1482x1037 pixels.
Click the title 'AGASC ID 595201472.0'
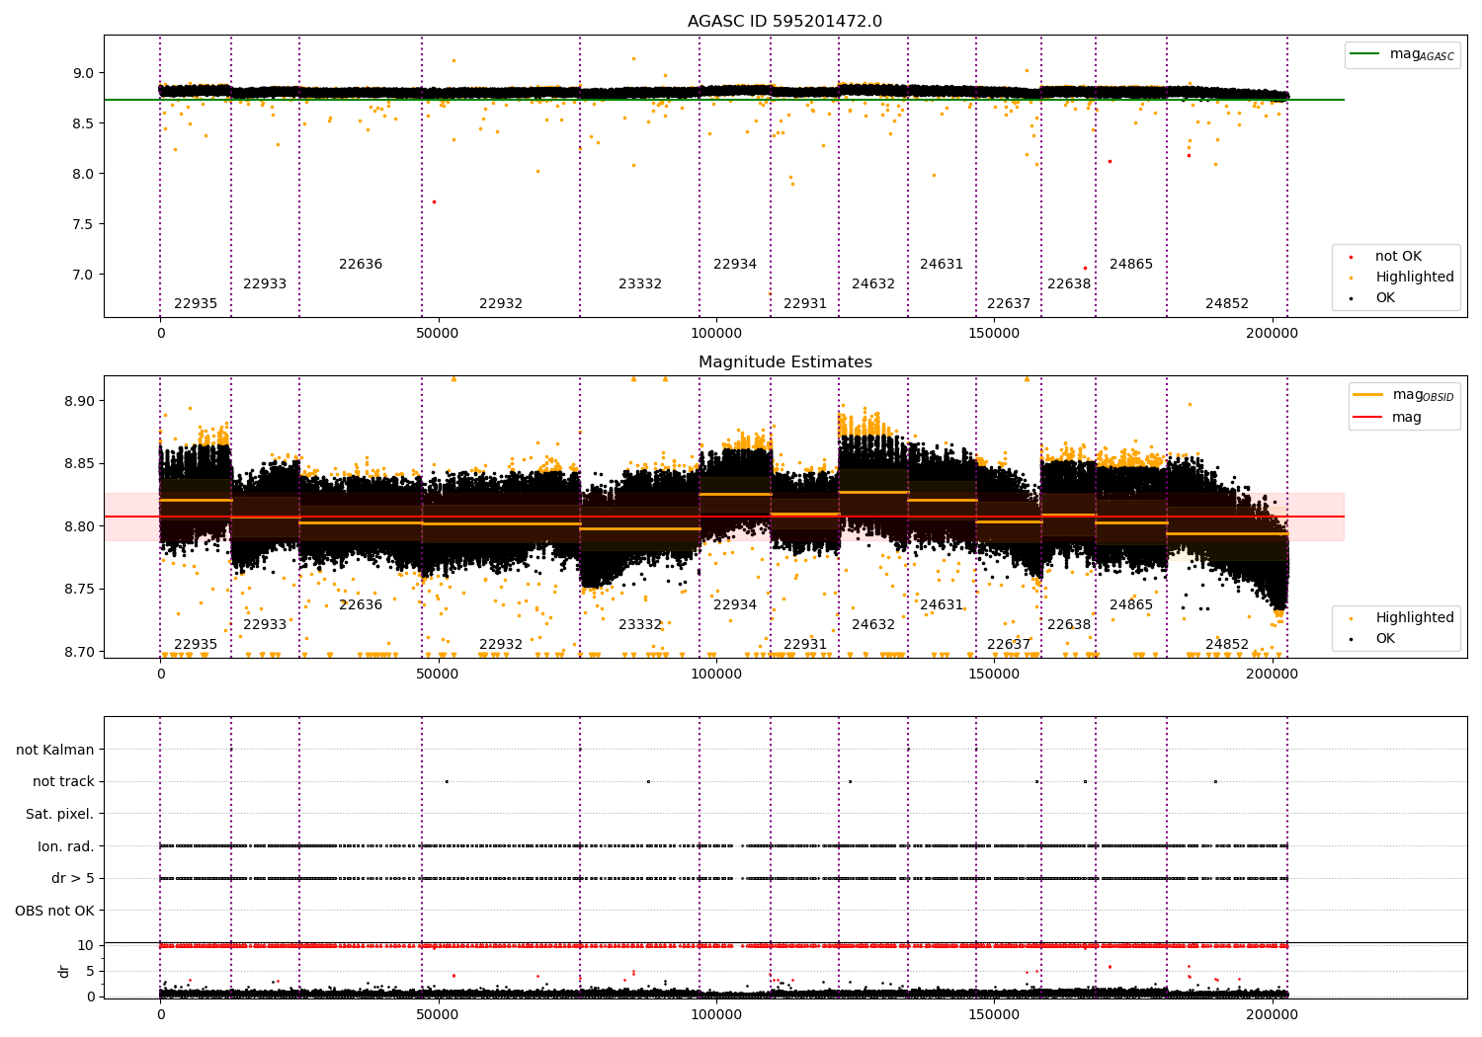click(784, 22)
